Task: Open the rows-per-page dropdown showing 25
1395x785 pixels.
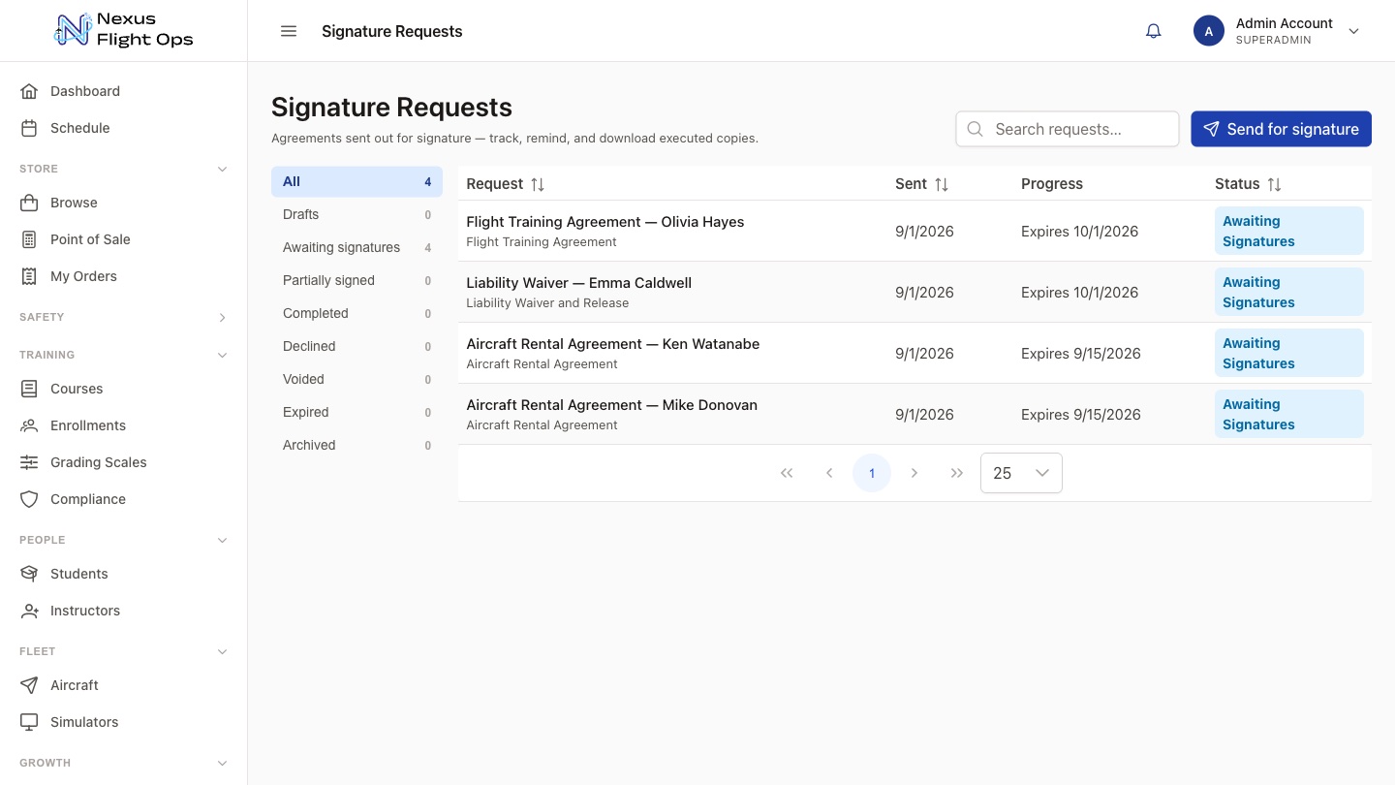Action: pos(1021,473)
